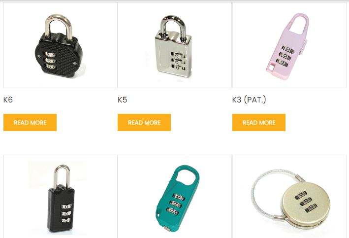Image resolution: width=349 pixels, height=238 pixels.
Task: Select the gold round cable lock photo
Action: click(x=289, y=197)
